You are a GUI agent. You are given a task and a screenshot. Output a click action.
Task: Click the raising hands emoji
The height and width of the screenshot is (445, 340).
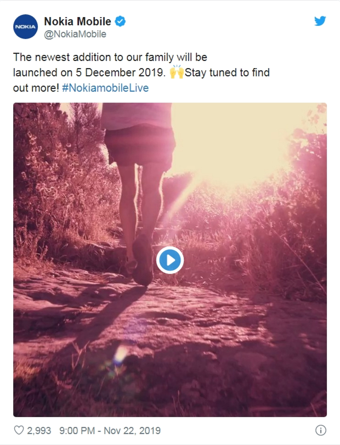[177, 72]
